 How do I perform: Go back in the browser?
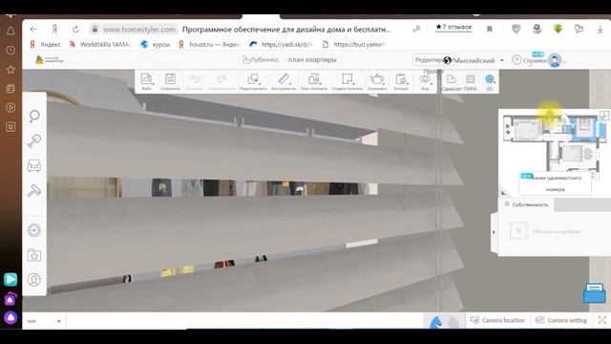pyautogui.click(x=33, y=30)
